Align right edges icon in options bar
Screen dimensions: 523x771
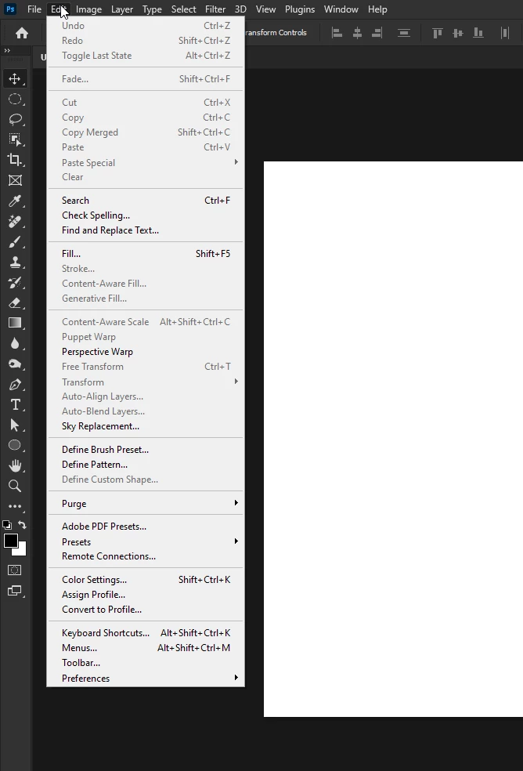[x=377, y=33]
